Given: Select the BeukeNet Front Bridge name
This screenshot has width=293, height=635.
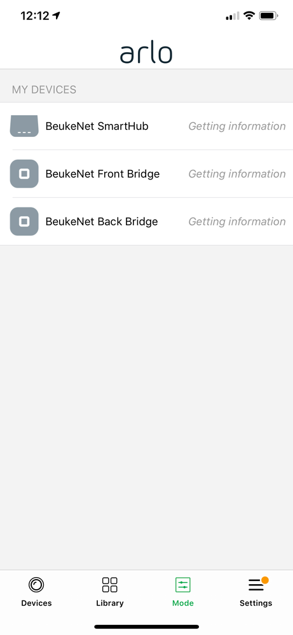Looking at the screenshot, I should pos(102,174).
